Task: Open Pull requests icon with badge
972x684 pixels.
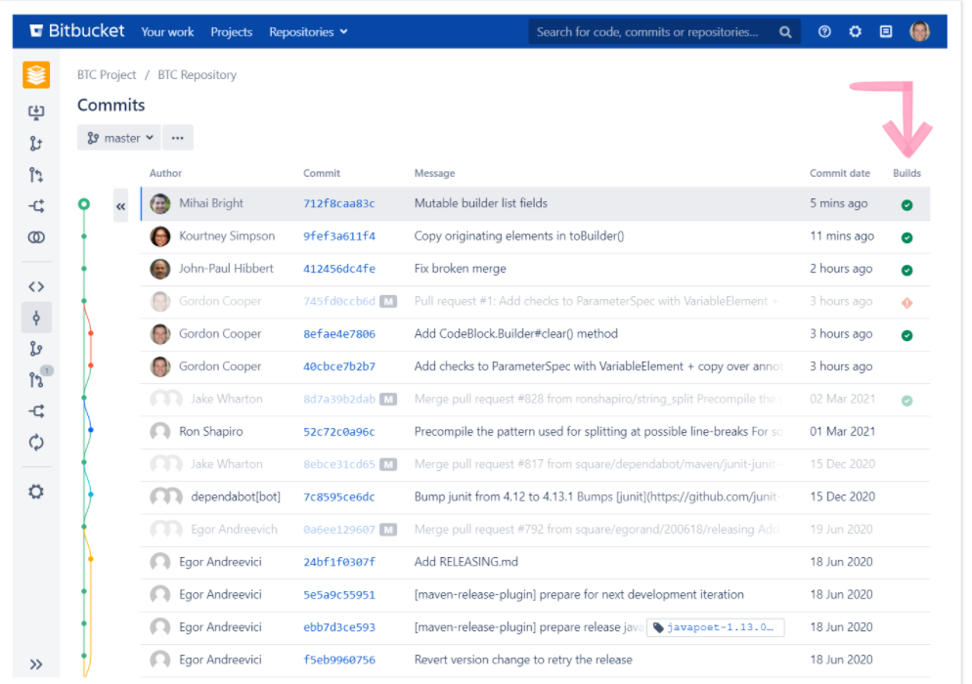Action: pos(37,377)
